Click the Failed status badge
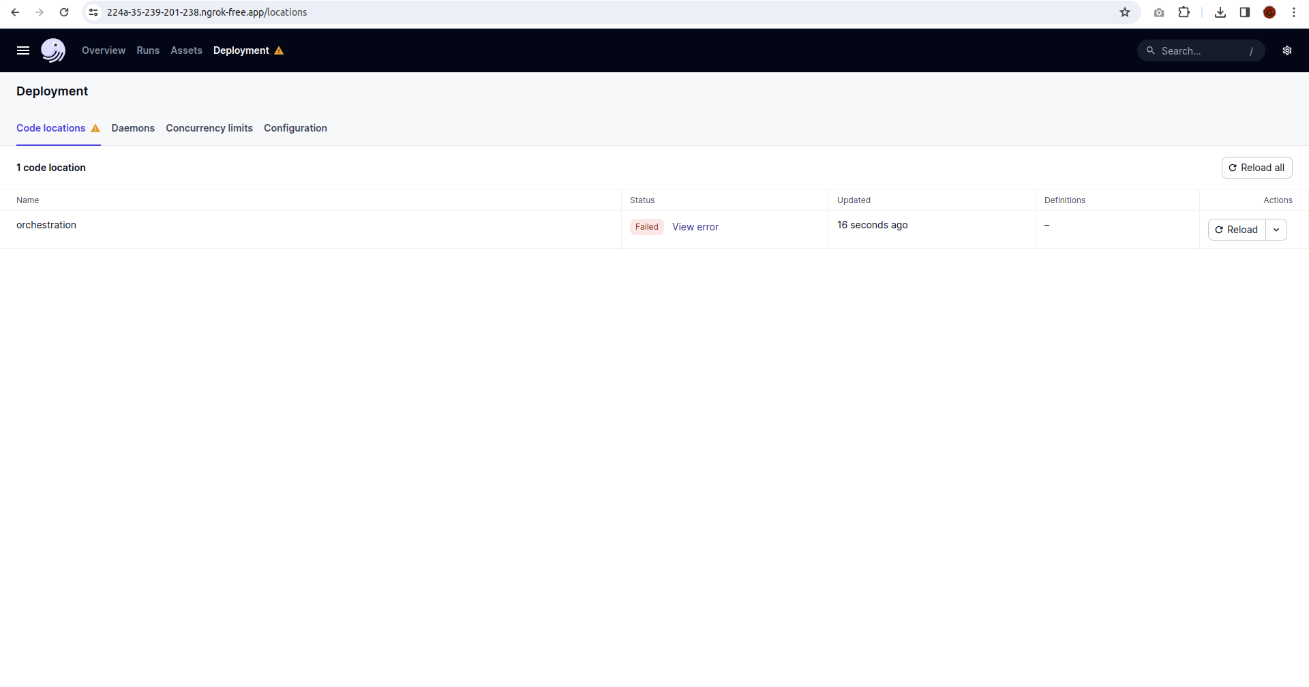 point(647,227)
